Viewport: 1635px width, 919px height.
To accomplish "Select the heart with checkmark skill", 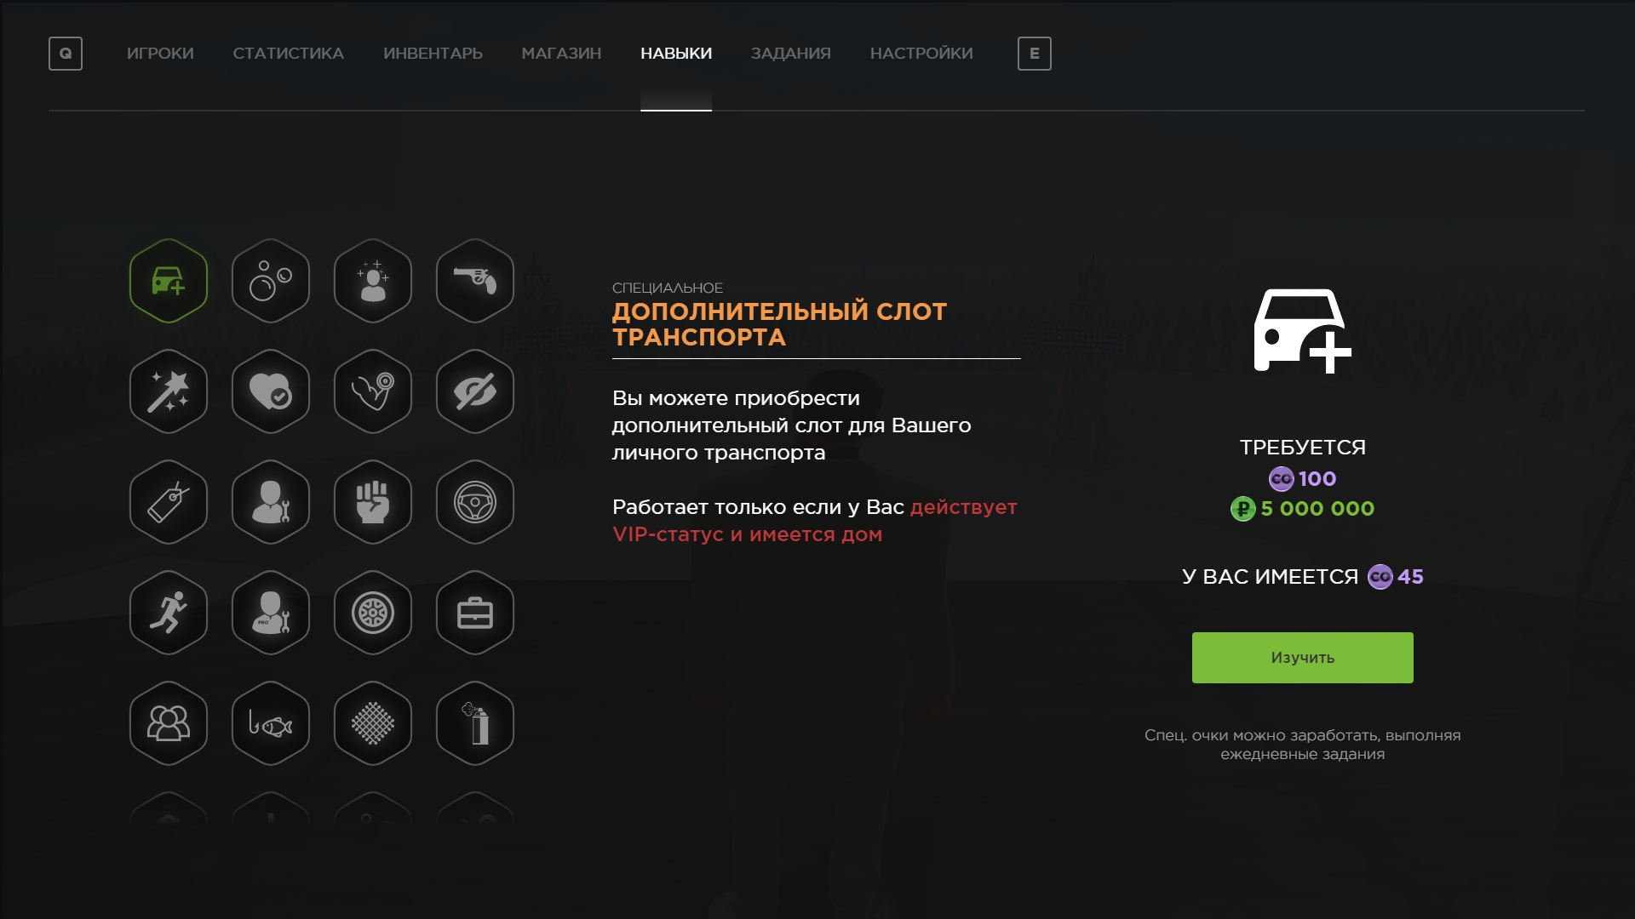I will coord(271,391).
